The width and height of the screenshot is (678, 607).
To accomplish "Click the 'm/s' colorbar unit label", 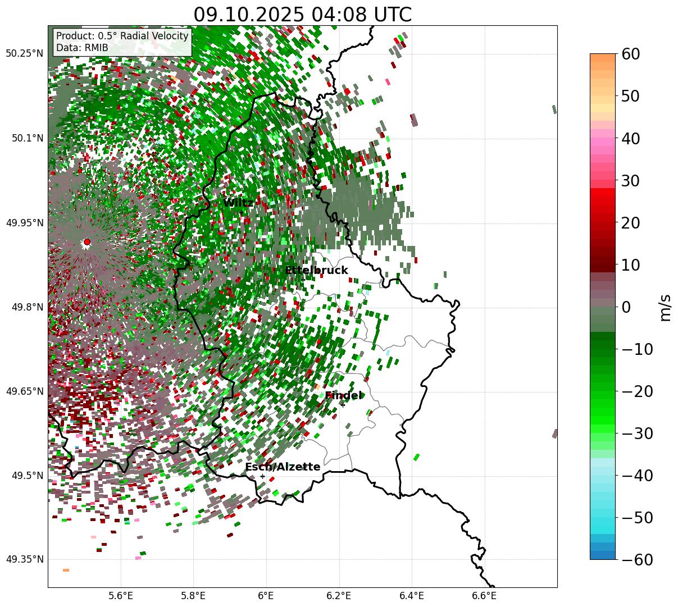I will pos(666,307).
